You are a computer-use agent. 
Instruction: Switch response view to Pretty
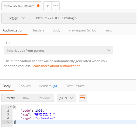point(10,98)
